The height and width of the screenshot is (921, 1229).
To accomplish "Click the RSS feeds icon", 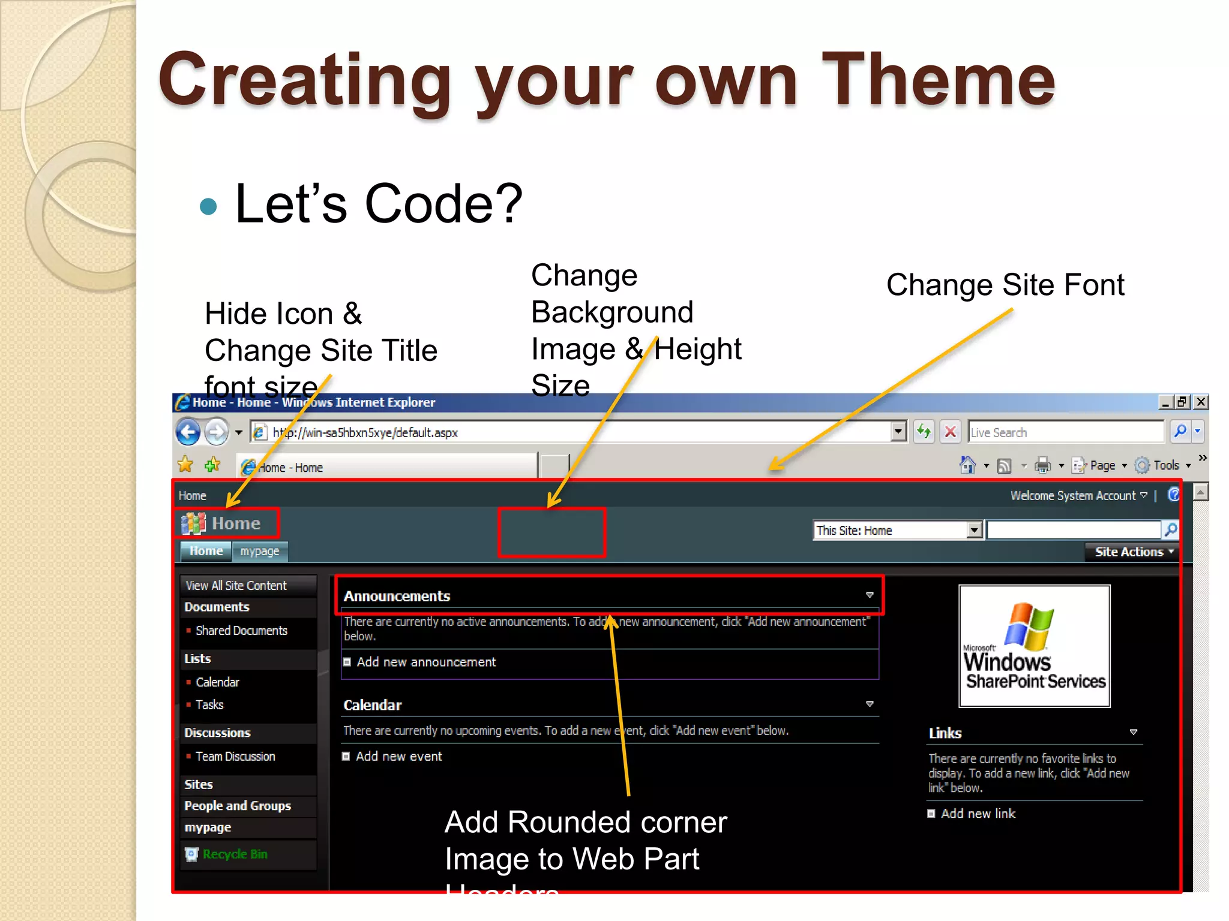I will pos(1004,465).
